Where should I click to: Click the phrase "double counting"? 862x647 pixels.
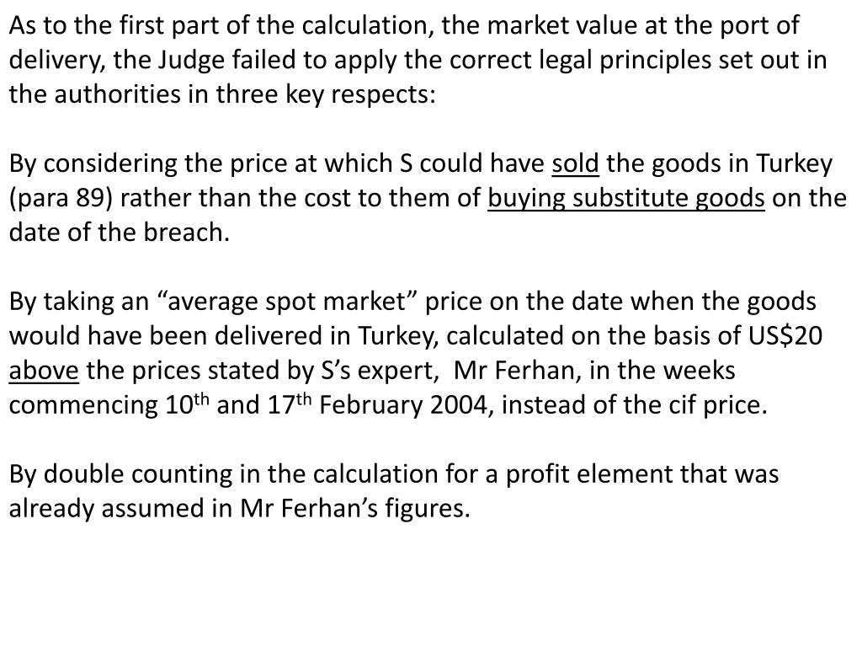pos(138,473)
